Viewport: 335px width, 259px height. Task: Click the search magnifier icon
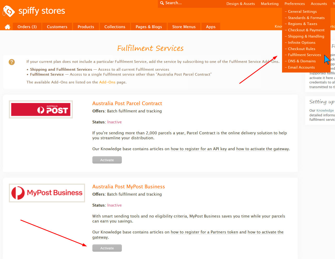click(x=162, y=3)
